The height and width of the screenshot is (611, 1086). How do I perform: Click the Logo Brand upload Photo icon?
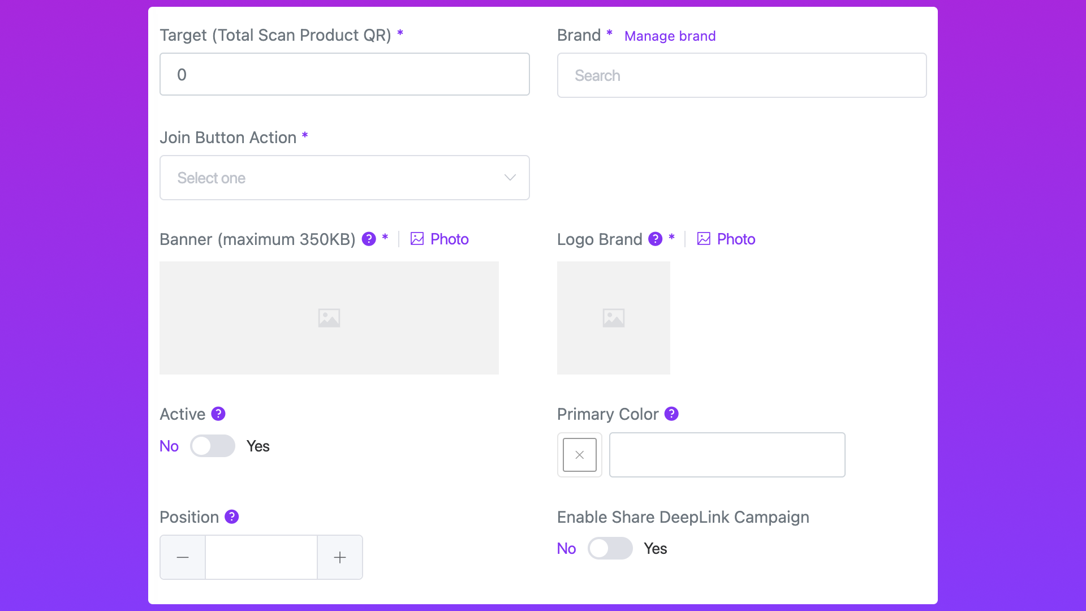click(x=704, y=239)
